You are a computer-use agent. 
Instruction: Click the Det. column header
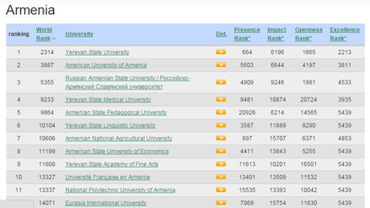pyautogui.click(x=221, y=34)
